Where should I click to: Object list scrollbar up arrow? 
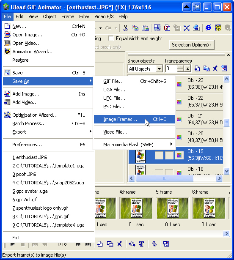[x=227, y=79]
